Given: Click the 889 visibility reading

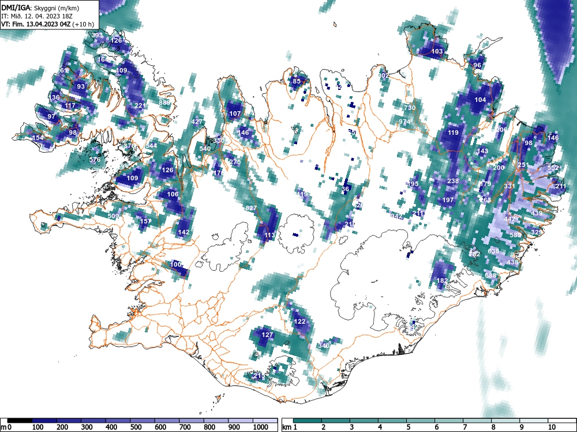Looking at the screenshot, I should 164,103.
